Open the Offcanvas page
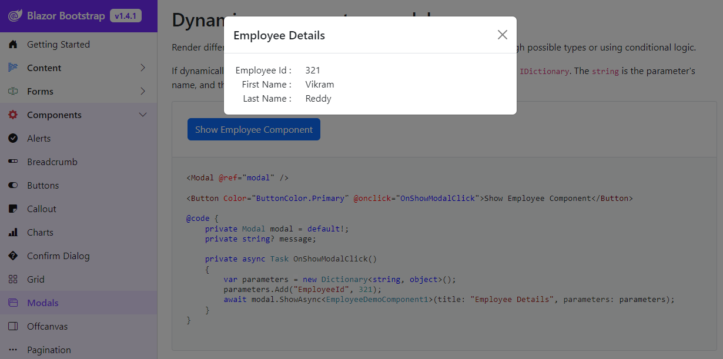This screenshot has width=723, height=359. 48,326
